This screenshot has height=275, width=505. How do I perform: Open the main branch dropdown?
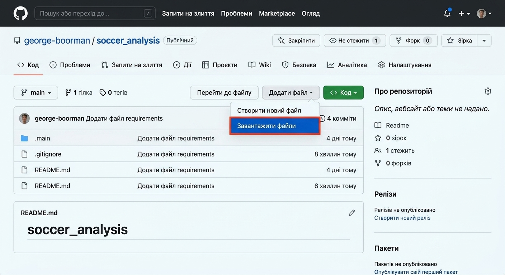click(x=36, y=93)
